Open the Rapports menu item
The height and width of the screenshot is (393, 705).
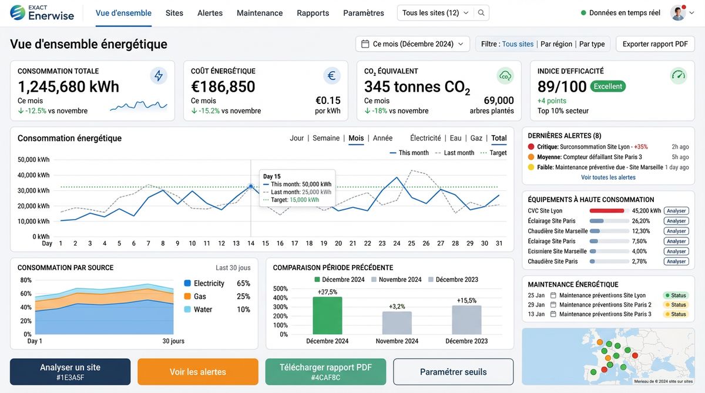[x=313, y=13]
